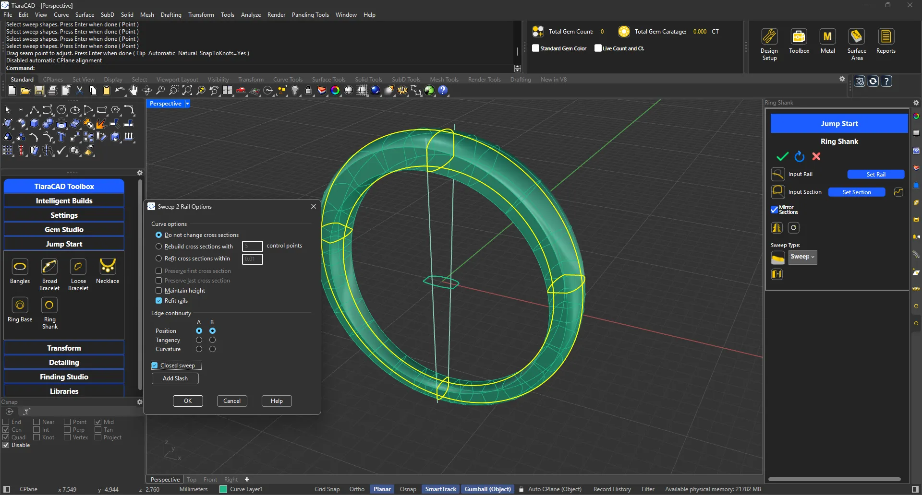
Task: Uncheck the Closed sweep option
Action: (155, 365)
